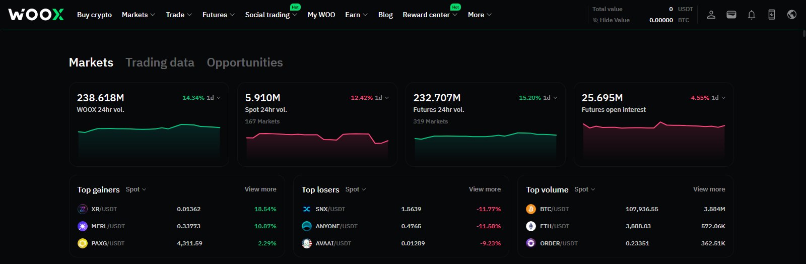Screen dimensions: 806x264
Task: Open BTC/USDT pair
Action: tap(554, 209)
